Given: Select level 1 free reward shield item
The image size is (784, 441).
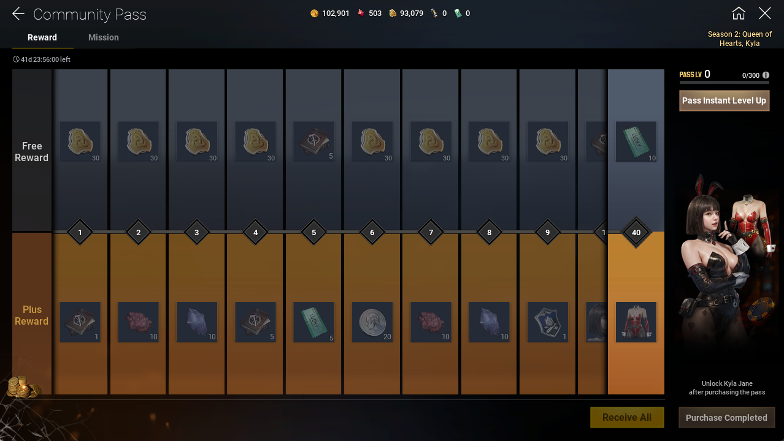Looking at the screenshot, I should tap(80, 141).
